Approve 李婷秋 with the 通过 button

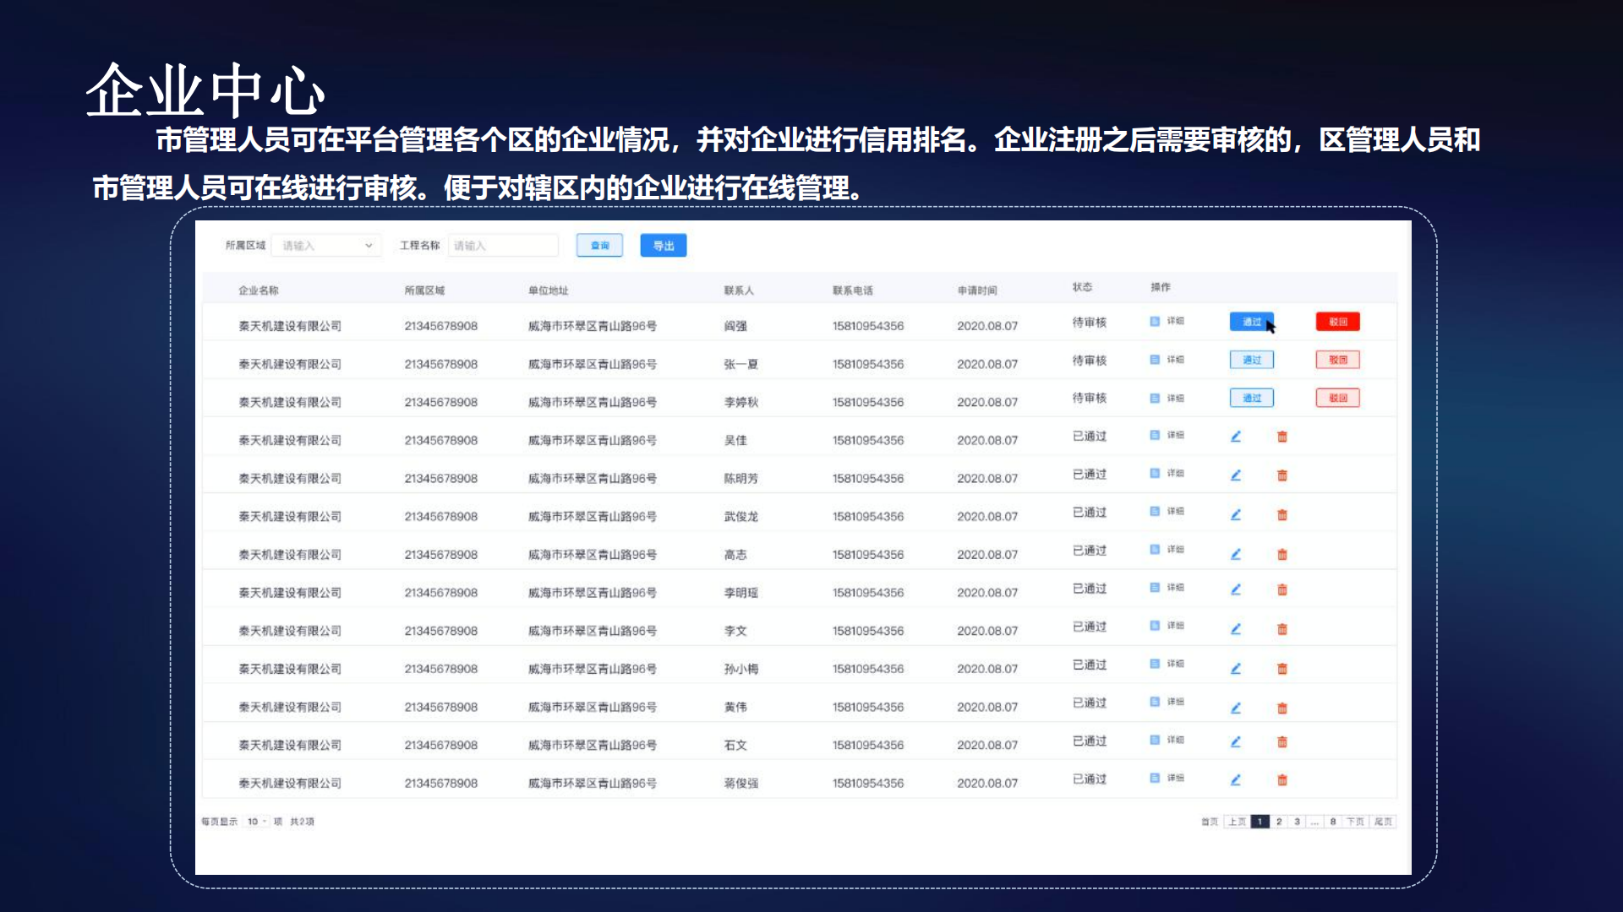pyautogui.click(x=1251, y=398)
